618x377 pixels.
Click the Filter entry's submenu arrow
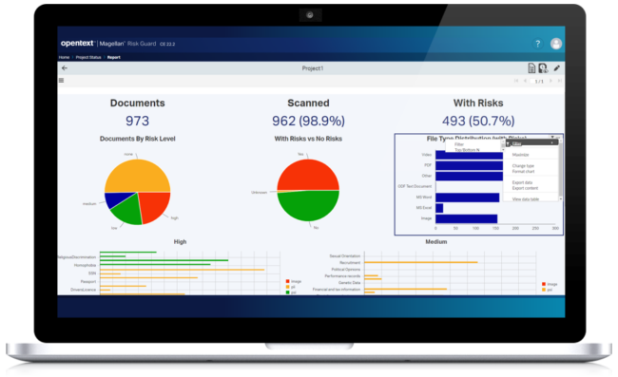[552, 142]
